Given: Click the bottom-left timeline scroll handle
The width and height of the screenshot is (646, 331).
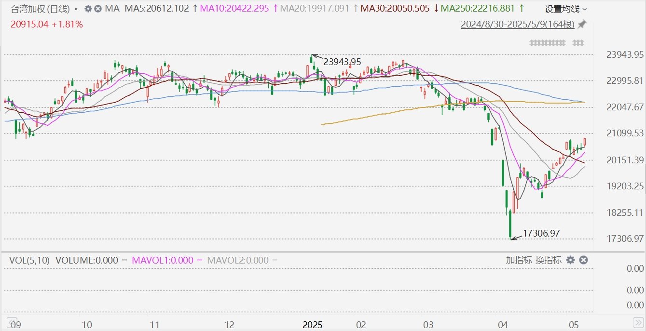Looking at the screenshot, I should point(11,321).
